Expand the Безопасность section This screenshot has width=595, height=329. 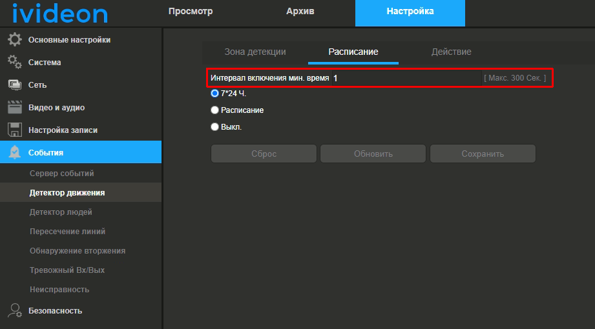(x=81, y=310)
